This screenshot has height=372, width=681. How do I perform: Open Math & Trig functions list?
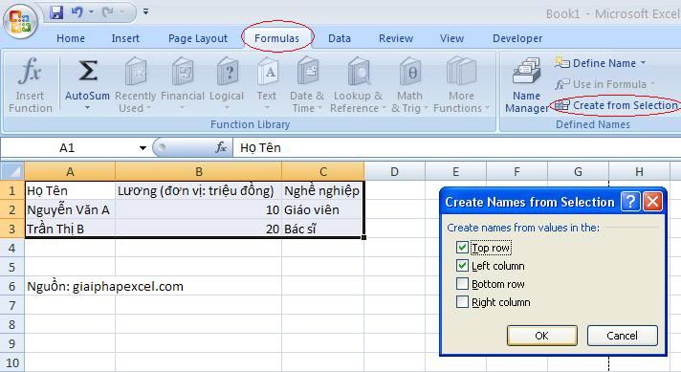coord(409,85)
